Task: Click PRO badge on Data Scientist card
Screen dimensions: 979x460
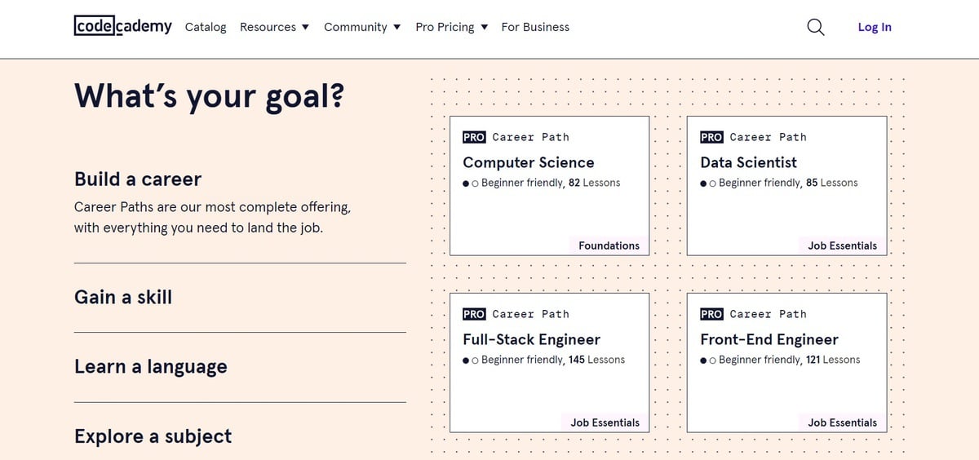Action: coord(711,137)
